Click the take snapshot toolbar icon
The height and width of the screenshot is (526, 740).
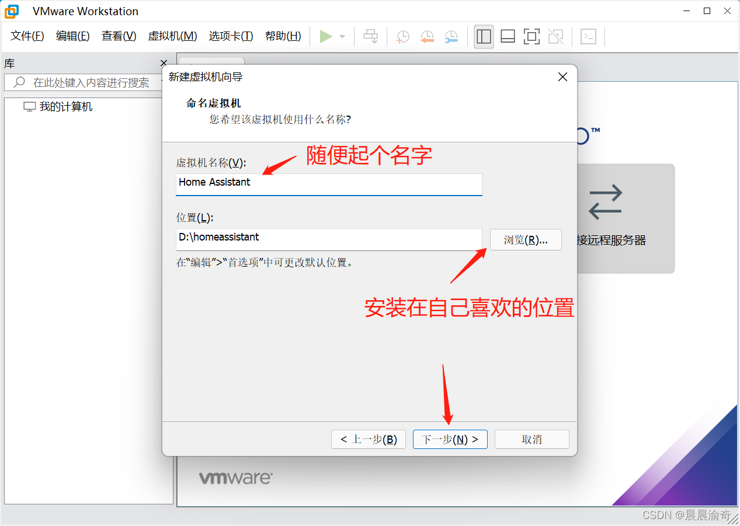click(x=402, y=37)
